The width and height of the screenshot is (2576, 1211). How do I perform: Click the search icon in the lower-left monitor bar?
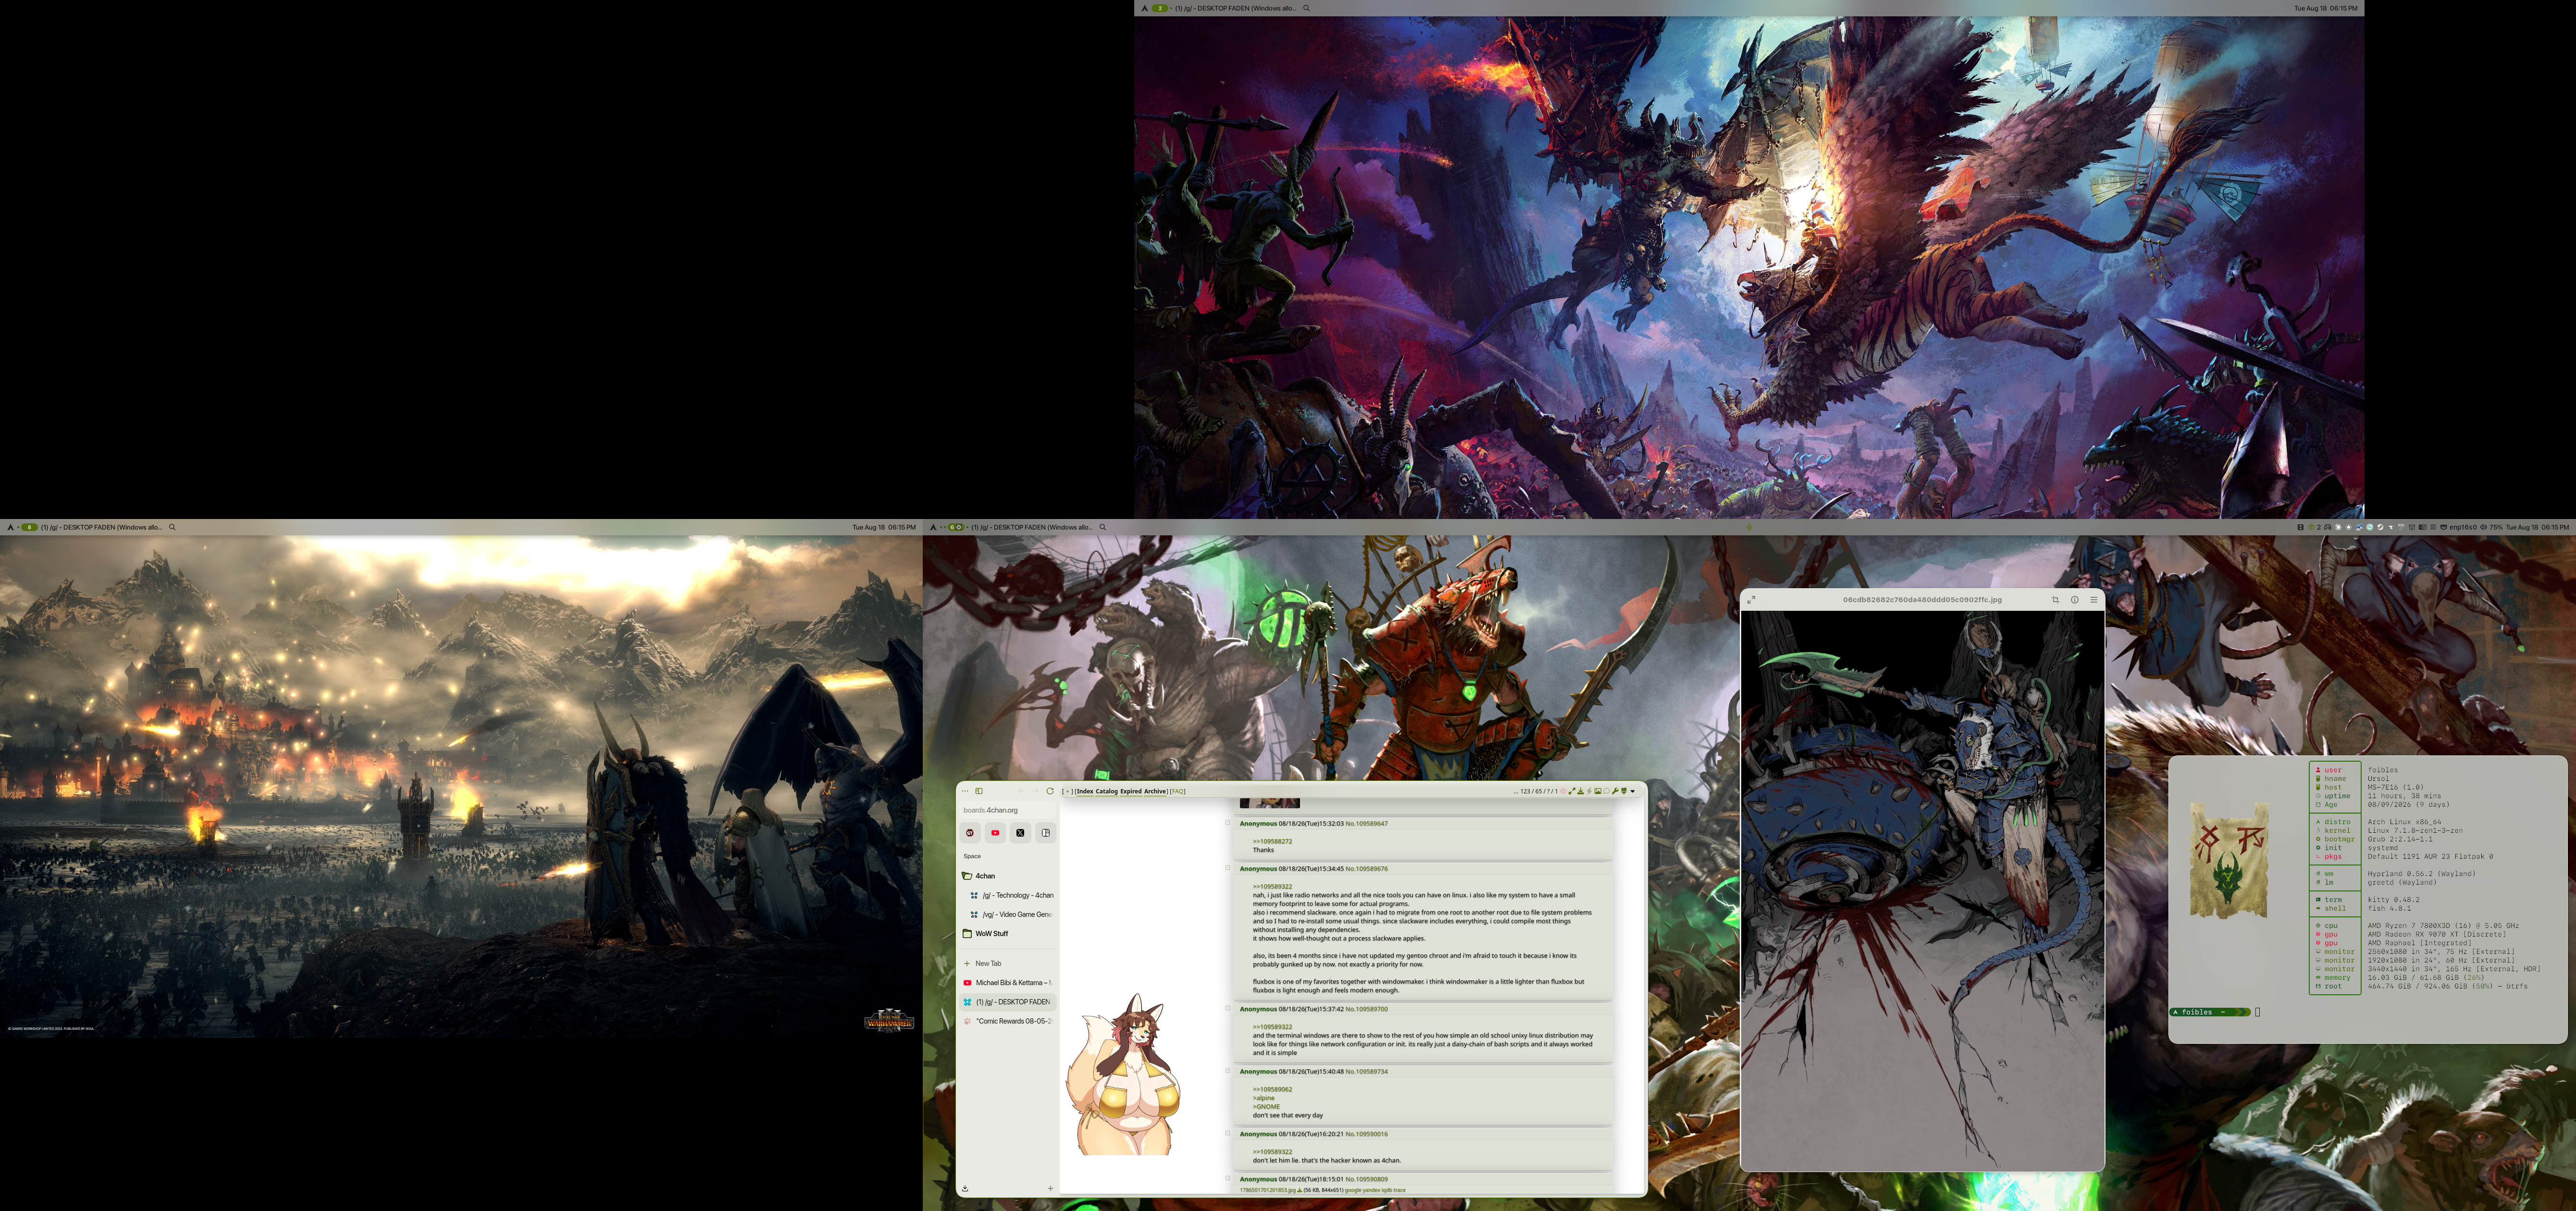(172, 527)
